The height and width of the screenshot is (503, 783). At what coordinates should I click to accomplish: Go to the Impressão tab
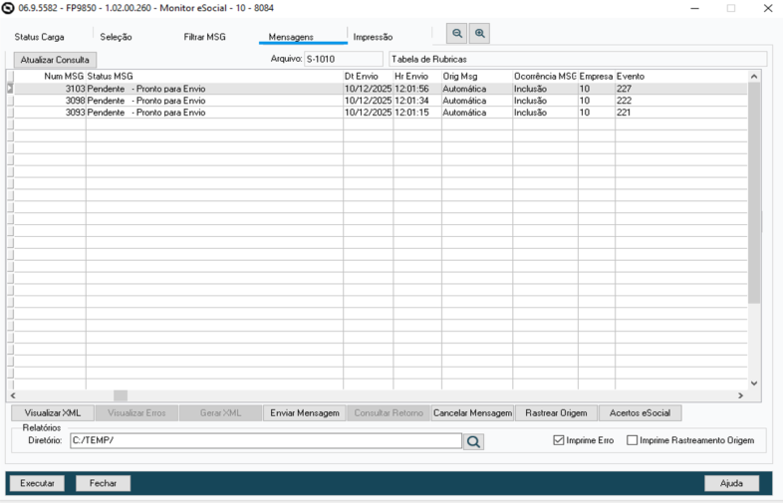(x=373, y=37)
